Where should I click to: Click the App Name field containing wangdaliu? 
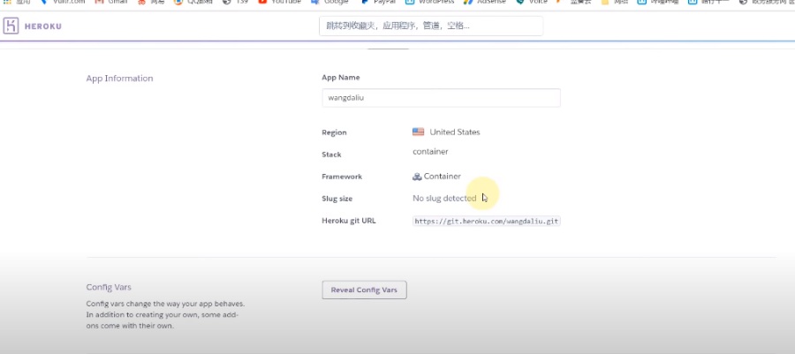tap(441, 98)
